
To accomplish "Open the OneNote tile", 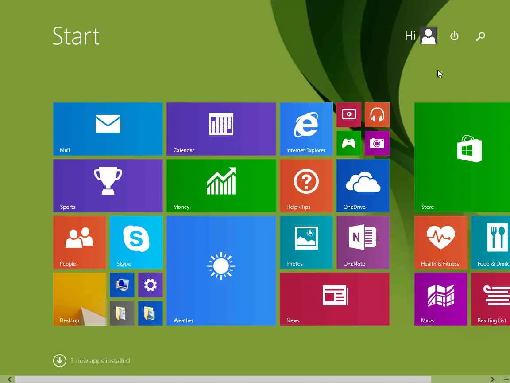I will [363, 242].
